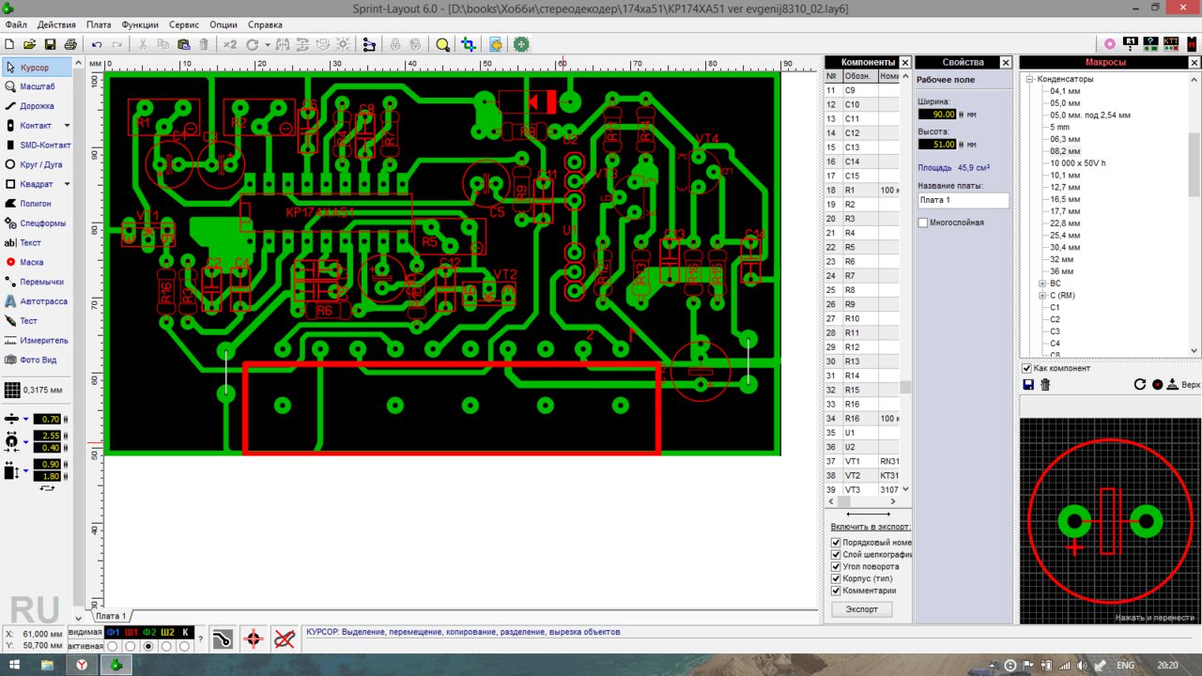
Task: Switch to the Плата 1 tab
Action: [x=110, y=616]
